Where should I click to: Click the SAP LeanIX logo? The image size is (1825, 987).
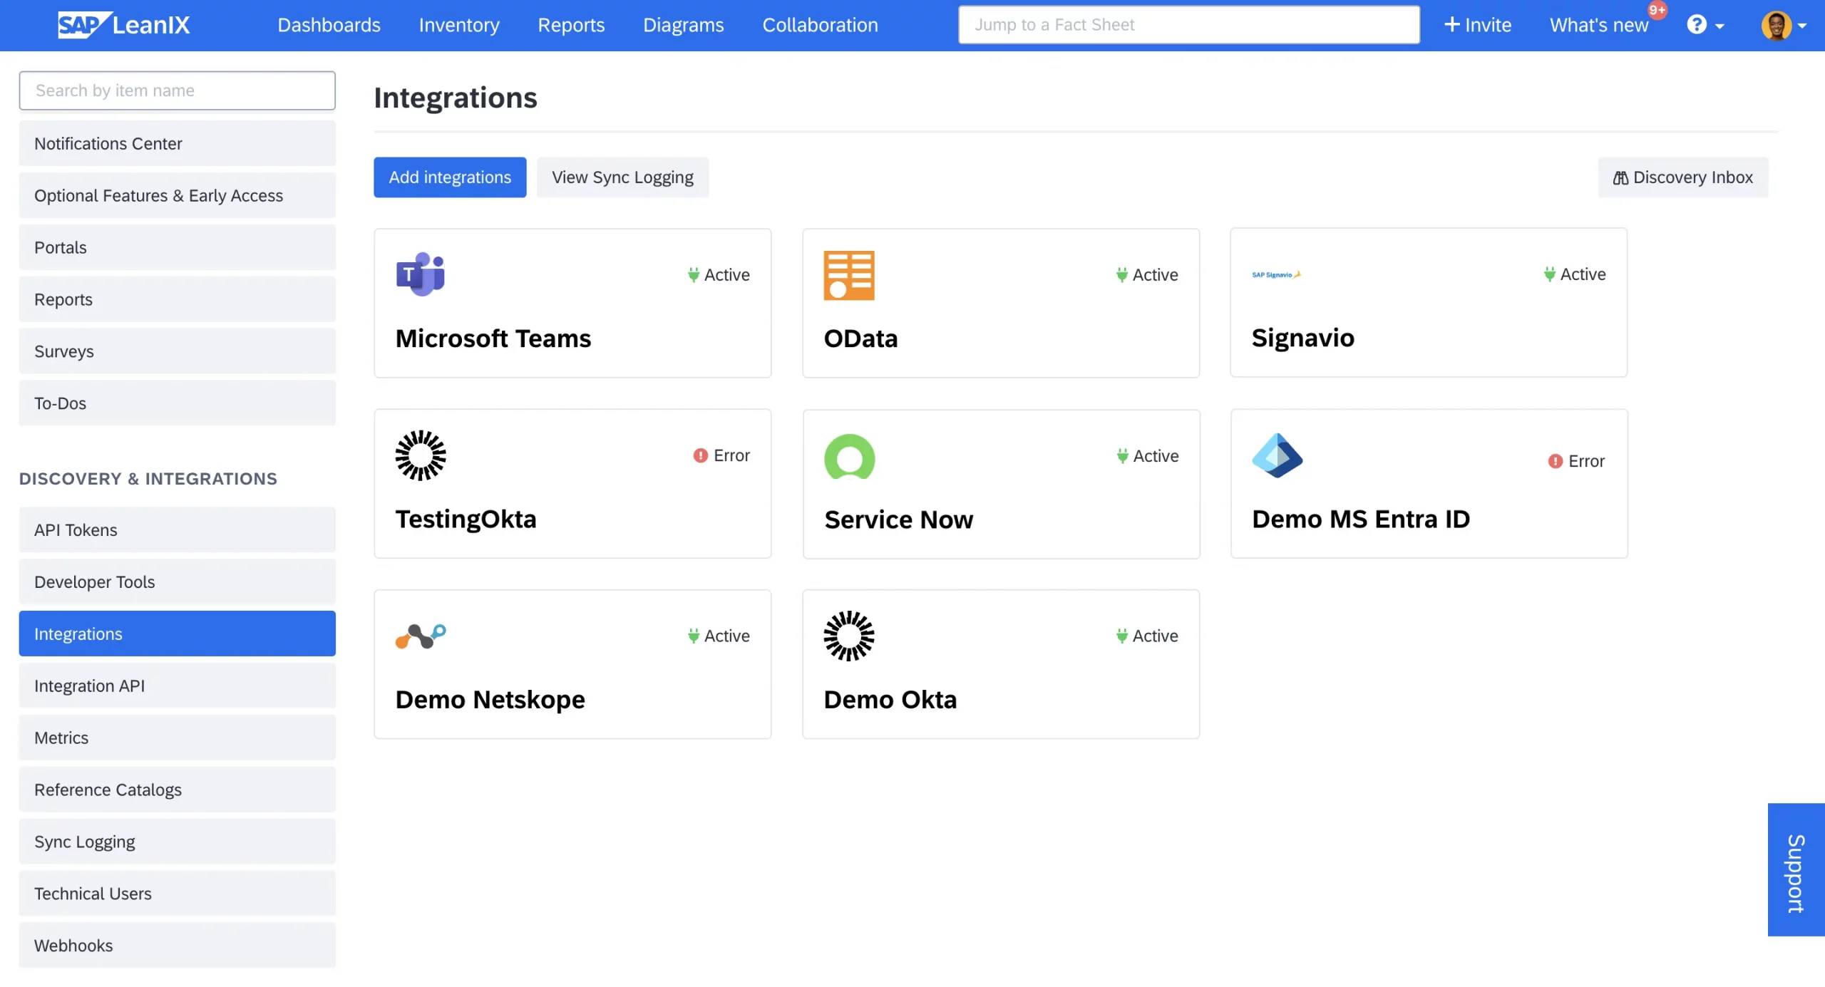[x=124, y=25]
